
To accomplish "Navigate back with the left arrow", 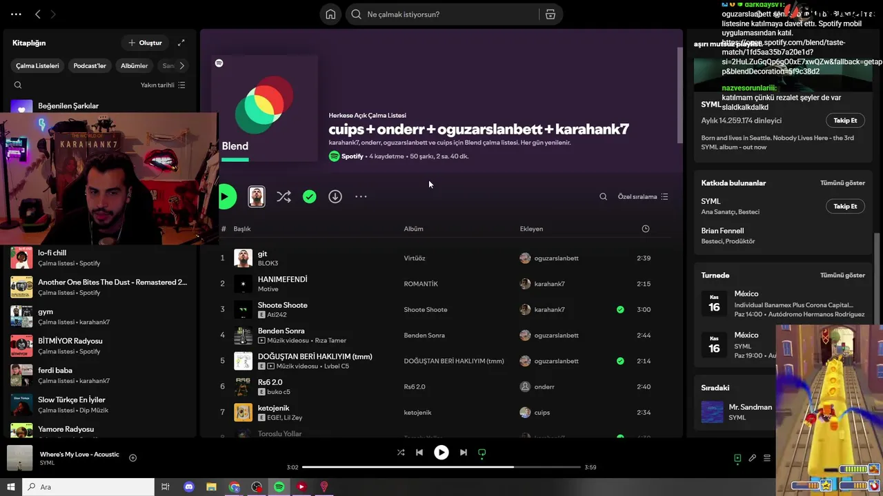I will point(38,14).
